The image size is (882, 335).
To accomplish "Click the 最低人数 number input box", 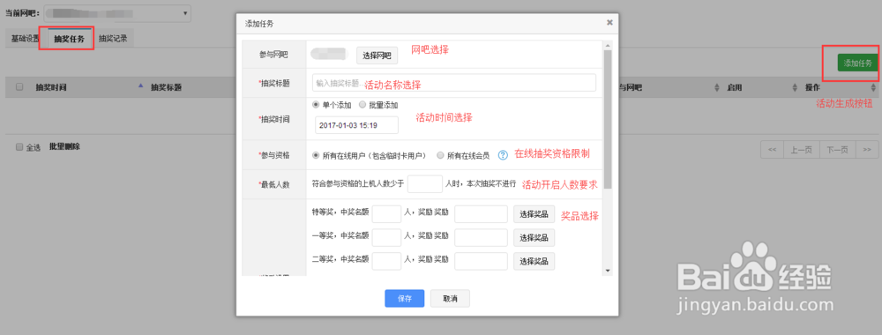I will pyautogui.click(x=425, y=183).
